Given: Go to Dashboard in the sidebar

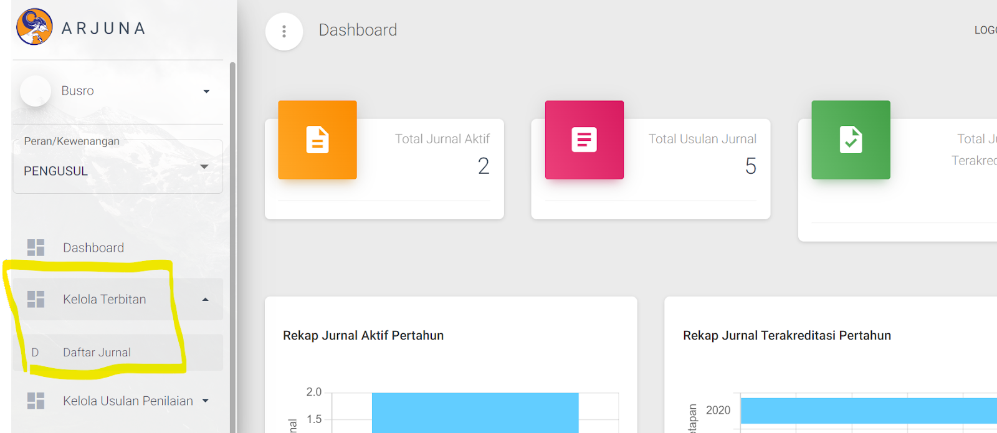Looking at the screenshot, I should (x=93, y=247).
